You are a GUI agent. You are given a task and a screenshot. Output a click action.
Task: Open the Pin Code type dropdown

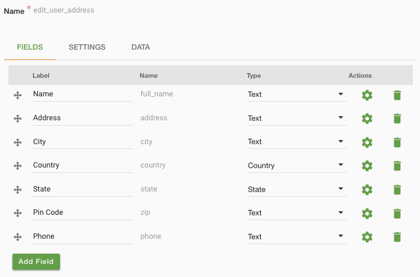[297, 213]
